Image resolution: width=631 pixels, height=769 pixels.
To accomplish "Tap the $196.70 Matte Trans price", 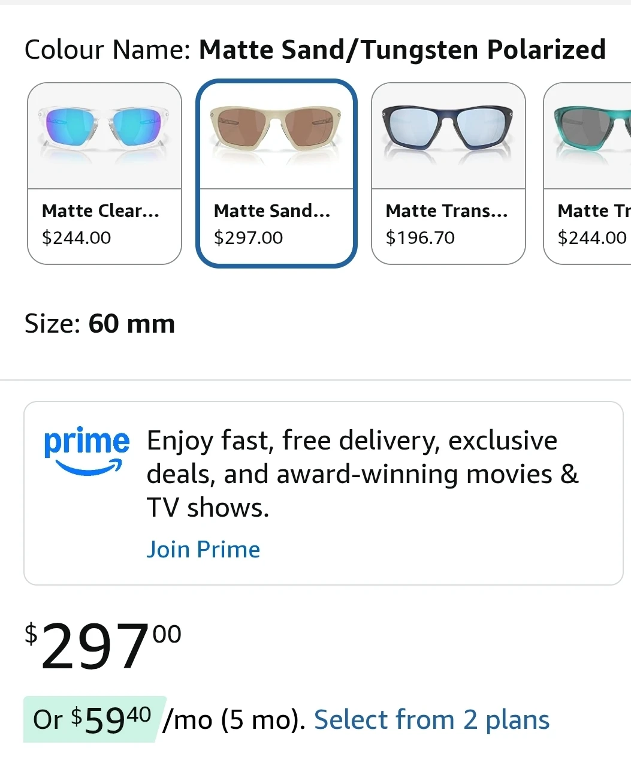I will coord(420,238).
